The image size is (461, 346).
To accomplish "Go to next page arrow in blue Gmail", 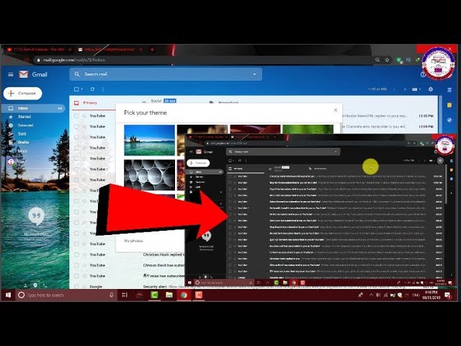I will tap(405, 89).
